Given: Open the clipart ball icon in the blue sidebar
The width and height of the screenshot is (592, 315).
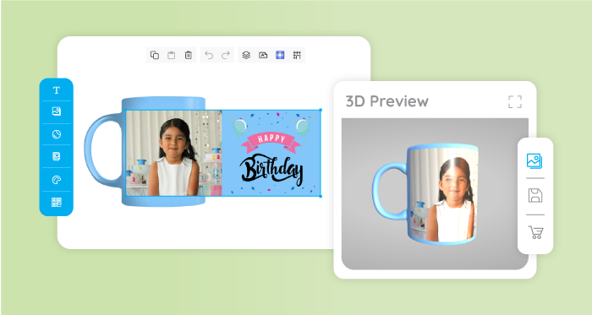Looking at the screenshot, I should click(x=57, y=134).
